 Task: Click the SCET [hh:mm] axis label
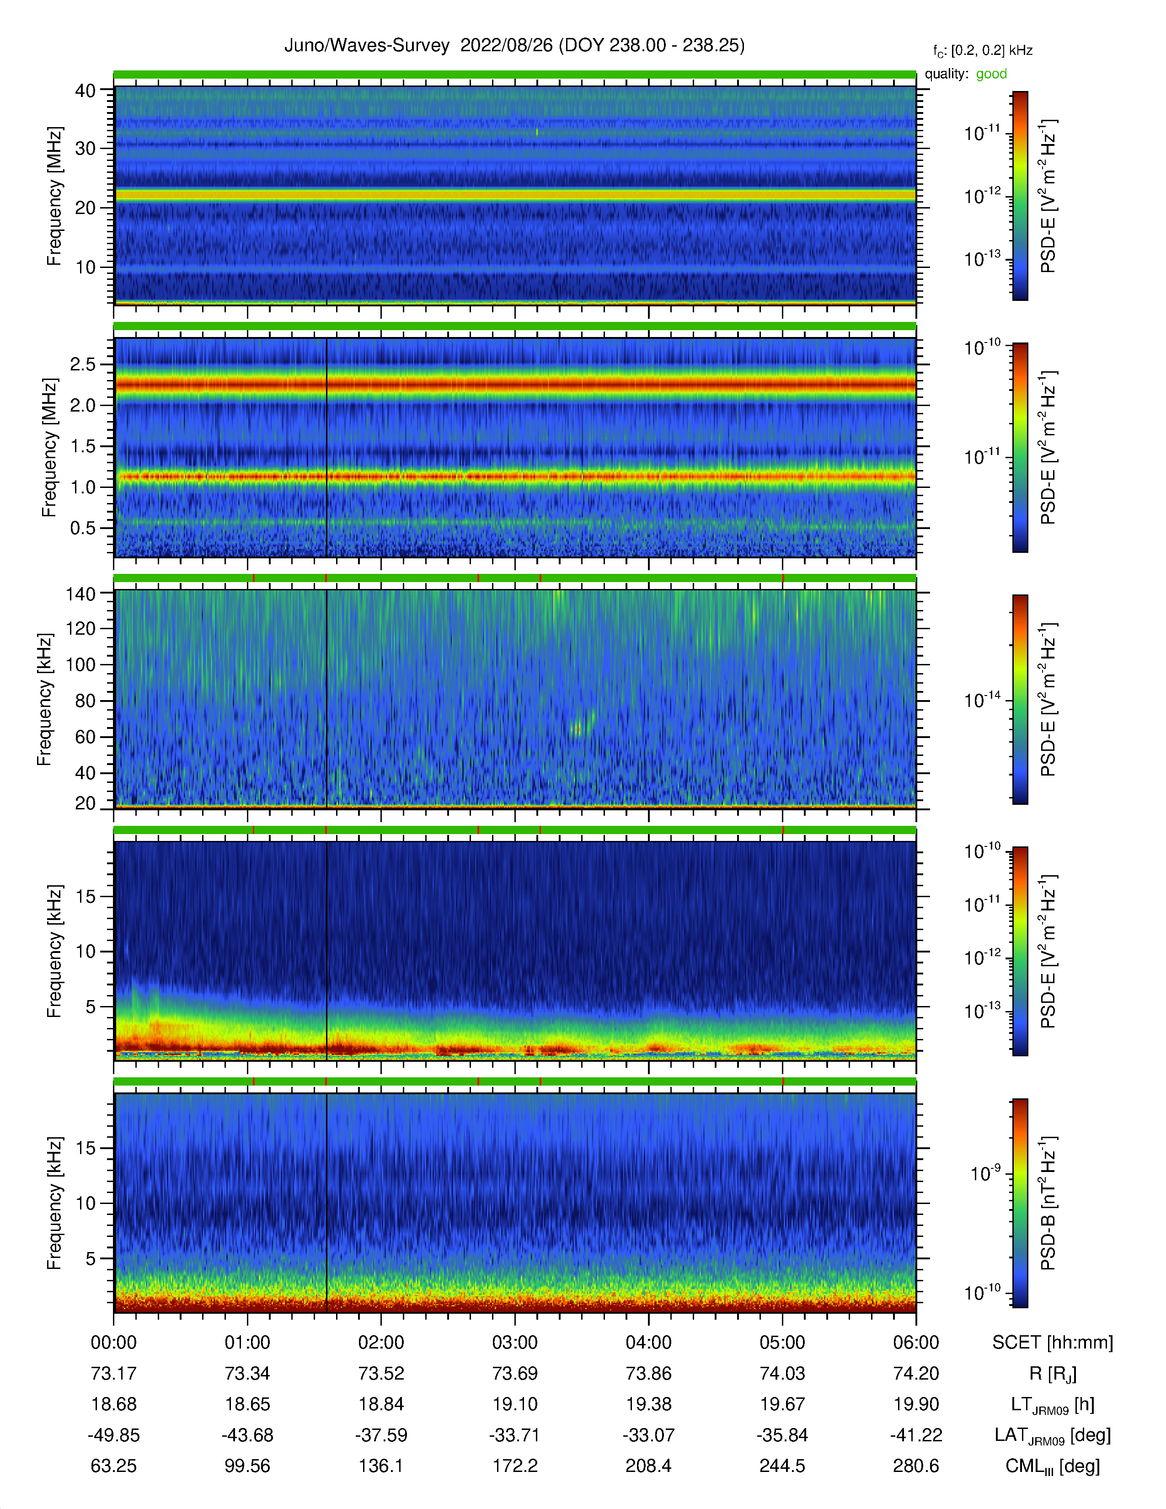1053,1343
